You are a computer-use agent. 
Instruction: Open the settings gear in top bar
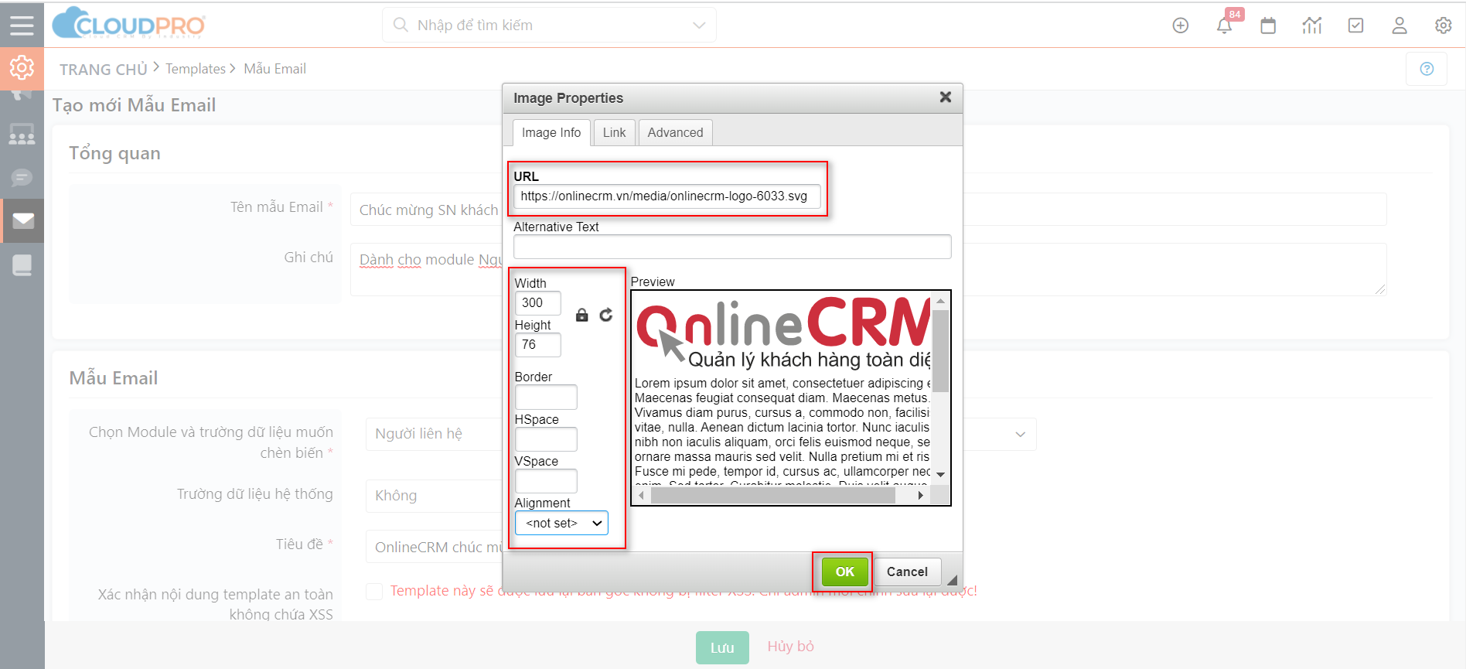(x=1443, y=26)
